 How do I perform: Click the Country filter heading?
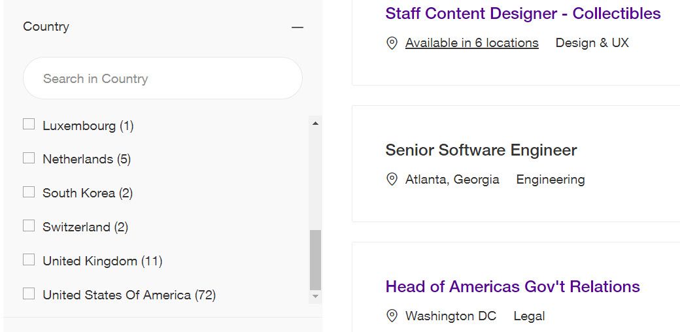point(46,27)
